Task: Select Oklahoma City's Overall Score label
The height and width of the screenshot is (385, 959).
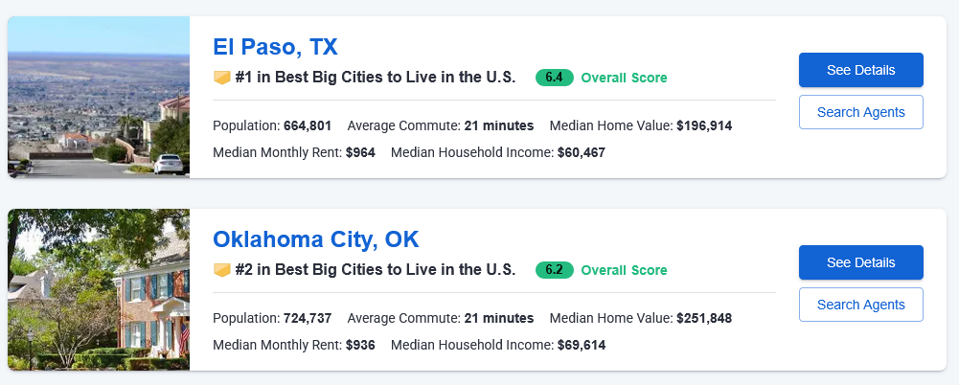Action: [624, 270]
